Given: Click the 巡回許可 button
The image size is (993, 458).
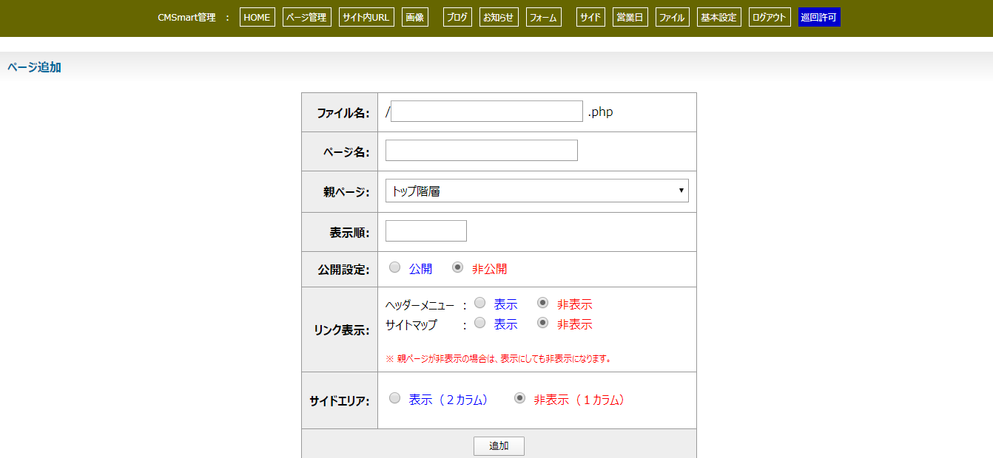Looking at the screenshot, I should (x=819, y=18).
